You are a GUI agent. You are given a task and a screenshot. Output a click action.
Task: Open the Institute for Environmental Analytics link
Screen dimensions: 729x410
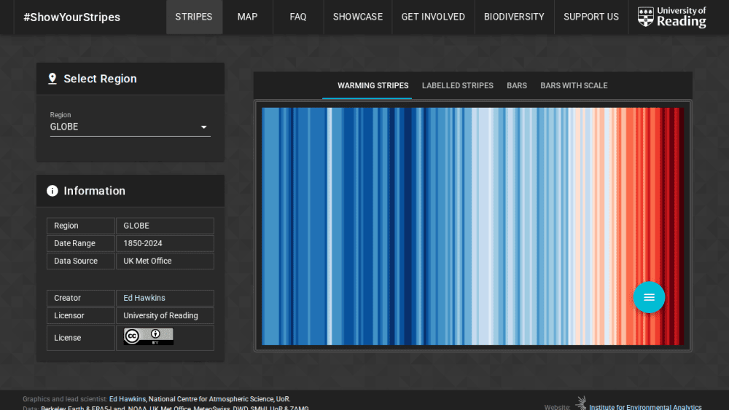coord(645,407)
